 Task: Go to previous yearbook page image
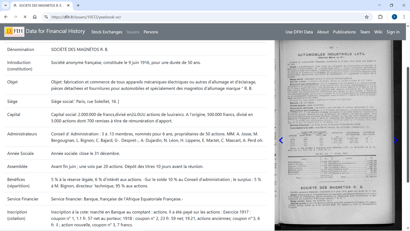[281, 140]
